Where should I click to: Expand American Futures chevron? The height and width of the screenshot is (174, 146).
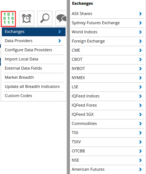click(141, 169)
